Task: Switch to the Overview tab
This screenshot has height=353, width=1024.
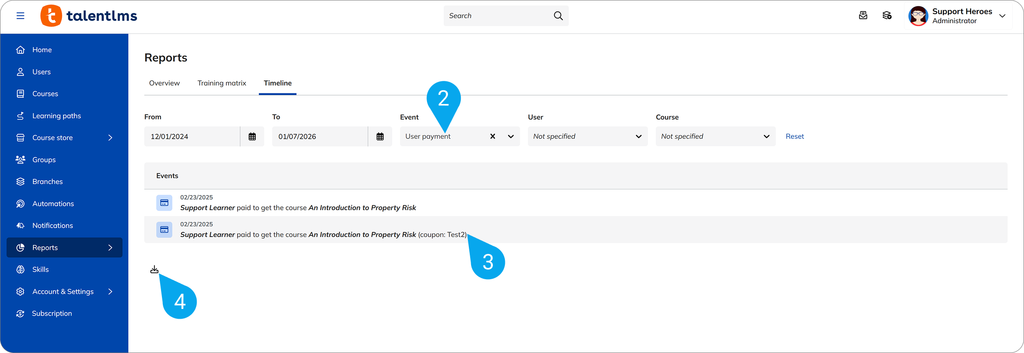Action: (165, 83)
